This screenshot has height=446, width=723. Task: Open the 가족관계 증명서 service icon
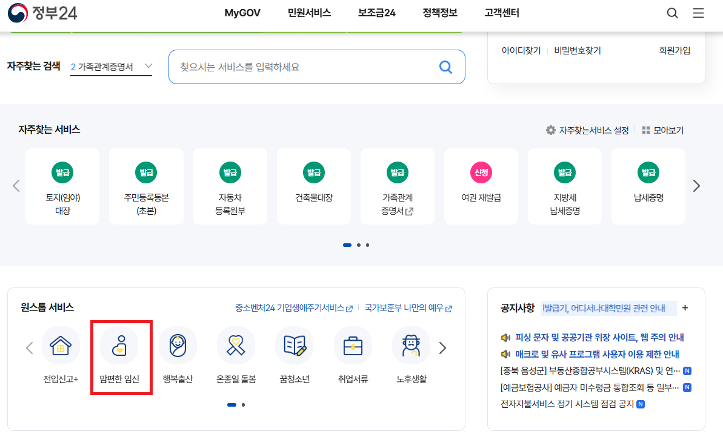397,186
